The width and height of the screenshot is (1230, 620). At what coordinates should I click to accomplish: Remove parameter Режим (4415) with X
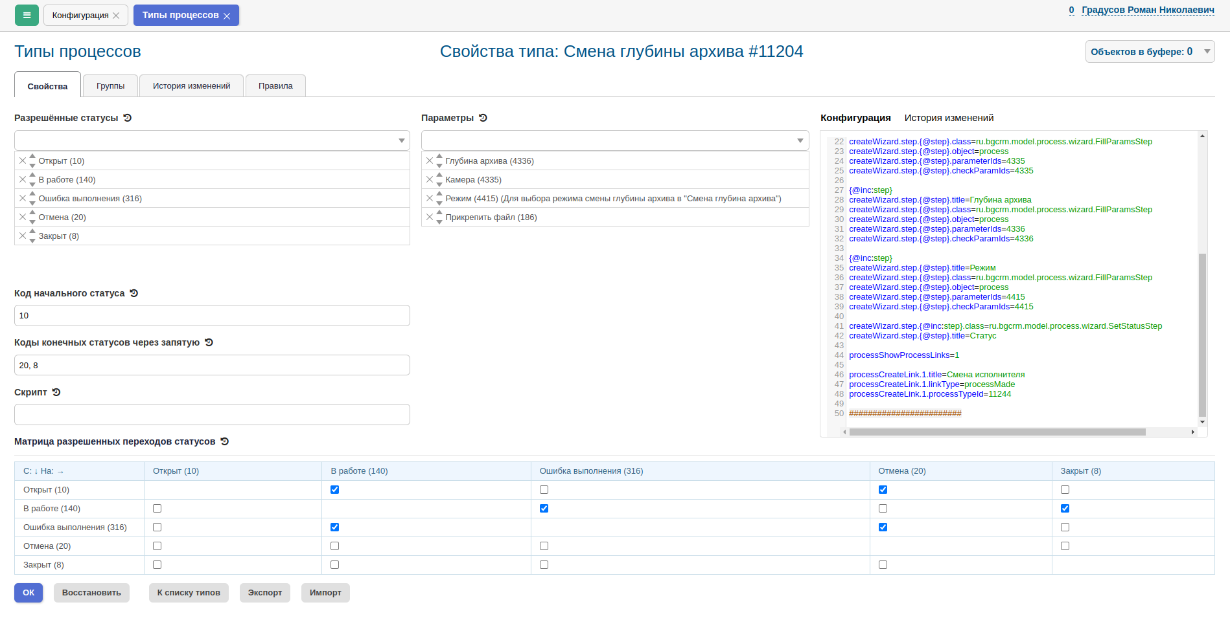[x=430, y=198]
